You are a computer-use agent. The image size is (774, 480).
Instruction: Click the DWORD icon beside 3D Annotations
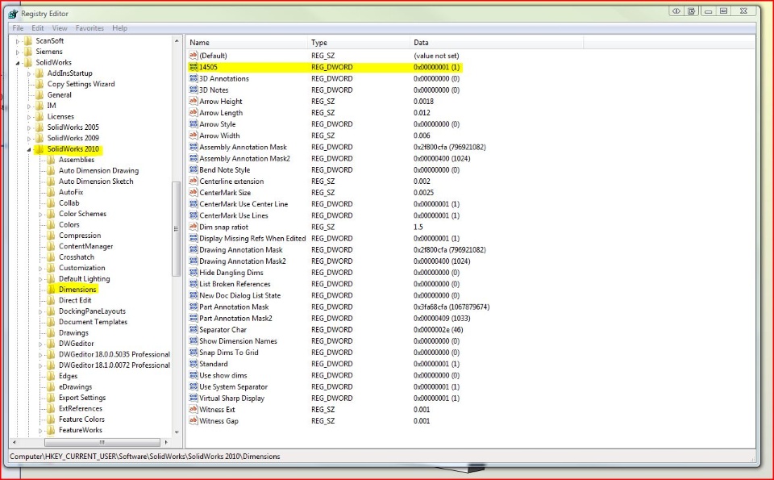pyautogui.click(x=193, y=78)
